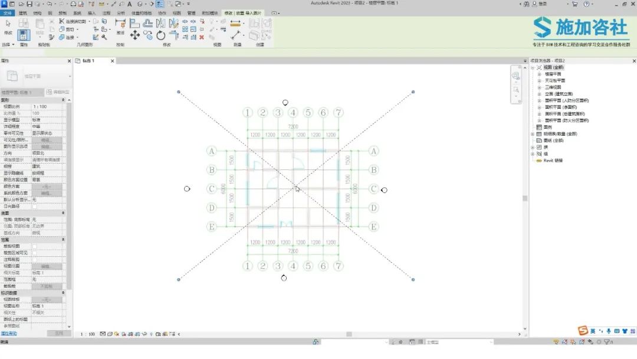This screenshot has height=359, width=637.
Task: Click the red X Delete icon
Action: click(x=202, y=37)
